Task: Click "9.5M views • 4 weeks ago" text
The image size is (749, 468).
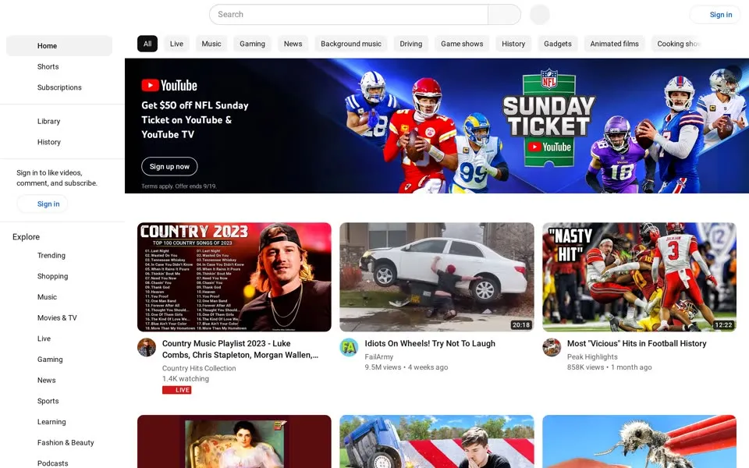Action: [406, 367]
